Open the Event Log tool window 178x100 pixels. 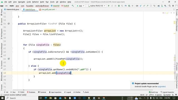click(153, 92)
